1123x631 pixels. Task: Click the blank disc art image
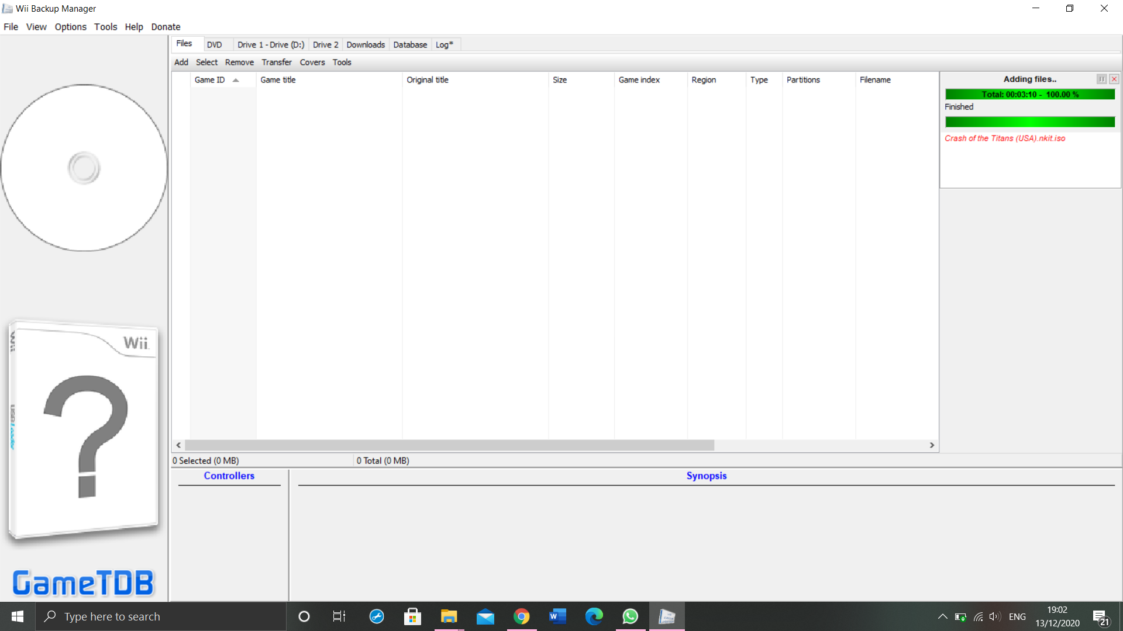pyautogui.click(x=84, y=168)
